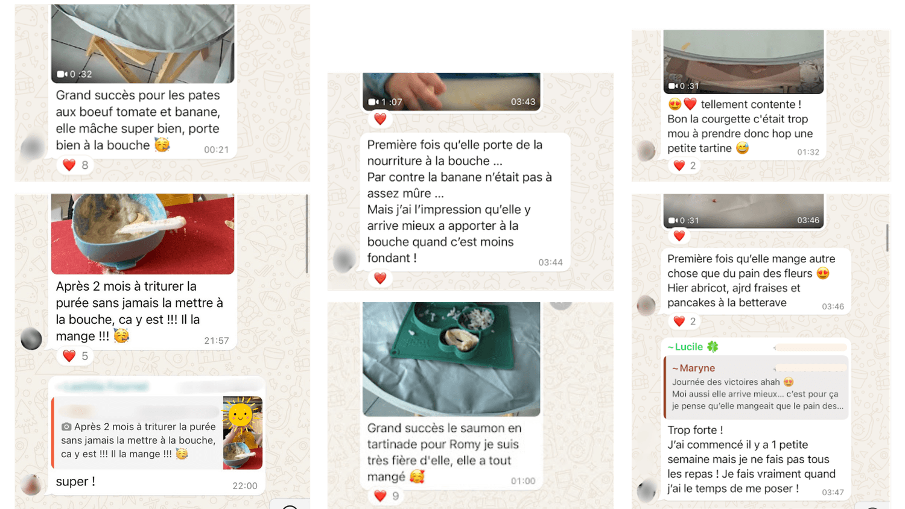905x509 pixels.
Task: Jump to the quoted Maryne message
Action: click(x=756, y=387)
